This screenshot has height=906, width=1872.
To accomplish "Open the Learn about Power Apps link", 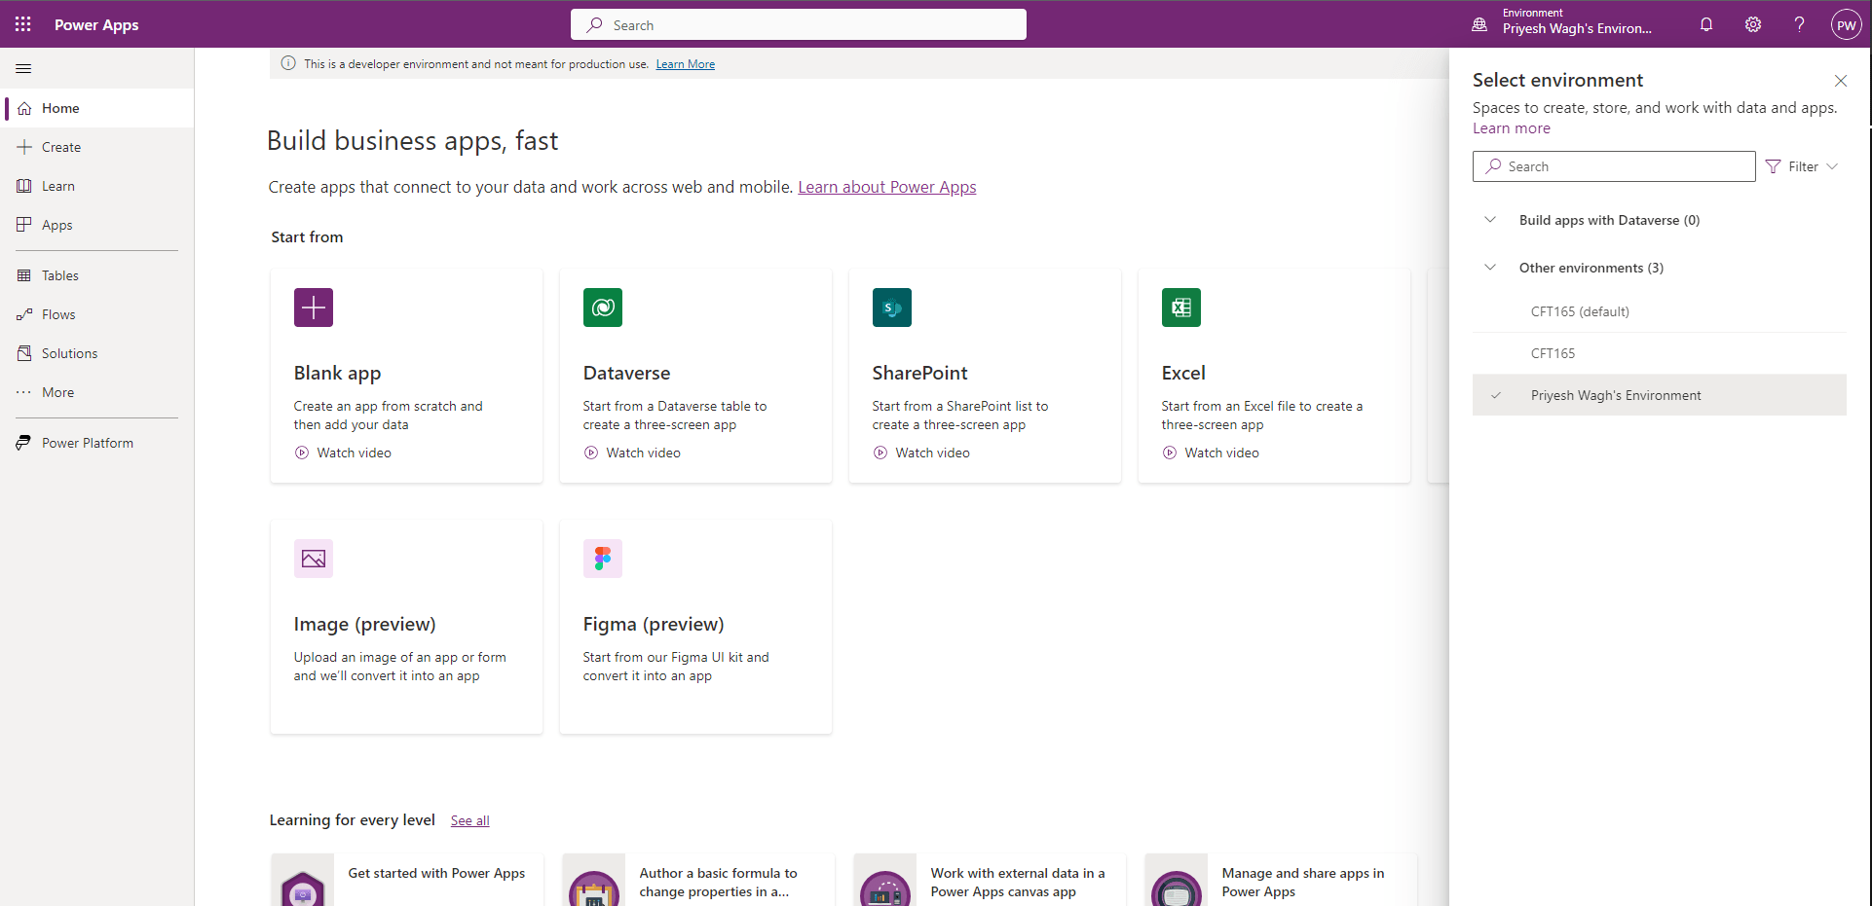I will point(886,186).
